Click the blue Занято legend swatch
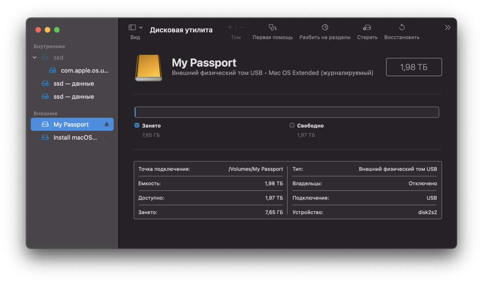The width and height of the screenshot is (483, 283). pos(137,125)
